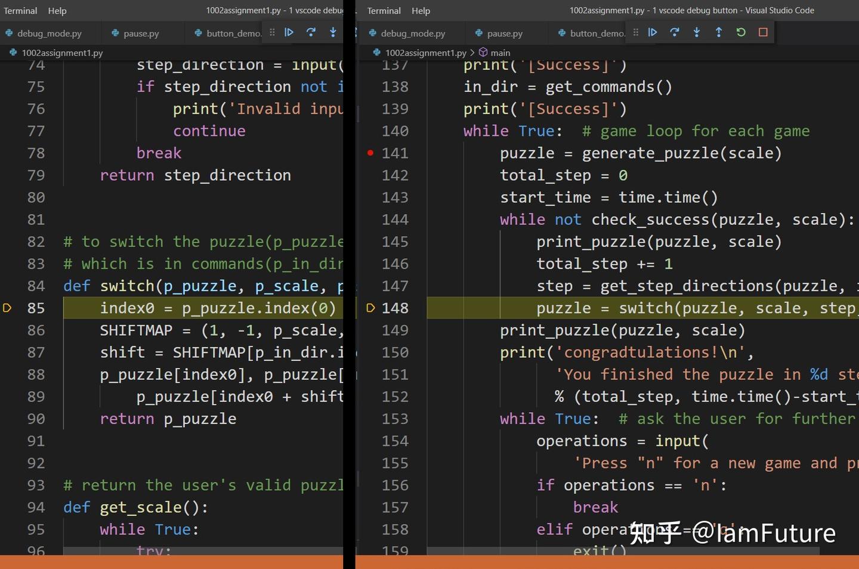The image size is (859, 569).
Task: Toggle the breakpoint dot on line 141
Action: [x=370, y=153]
